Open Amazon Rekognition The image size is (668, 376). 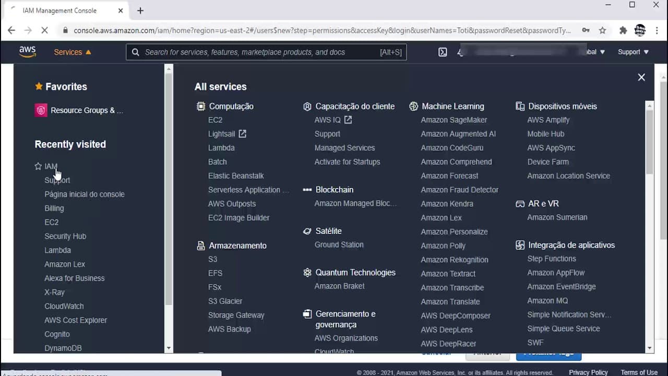tap(455, 260)
